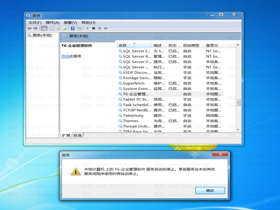
Task: Switch to the 标准 tab
Action: click(x=77, y=135)
